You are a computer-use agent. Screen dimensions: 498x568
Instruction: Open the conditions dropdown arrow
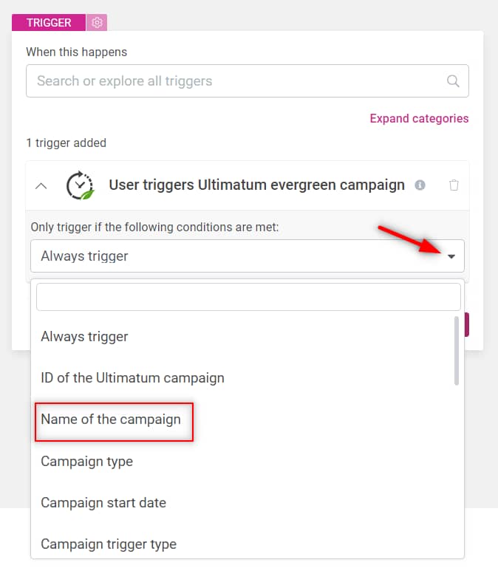[x=451, y=257]
